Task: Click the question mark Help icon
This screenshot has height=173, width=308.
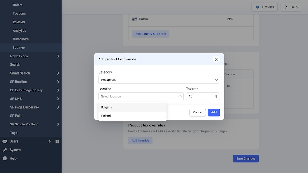Action: [286, 7]
